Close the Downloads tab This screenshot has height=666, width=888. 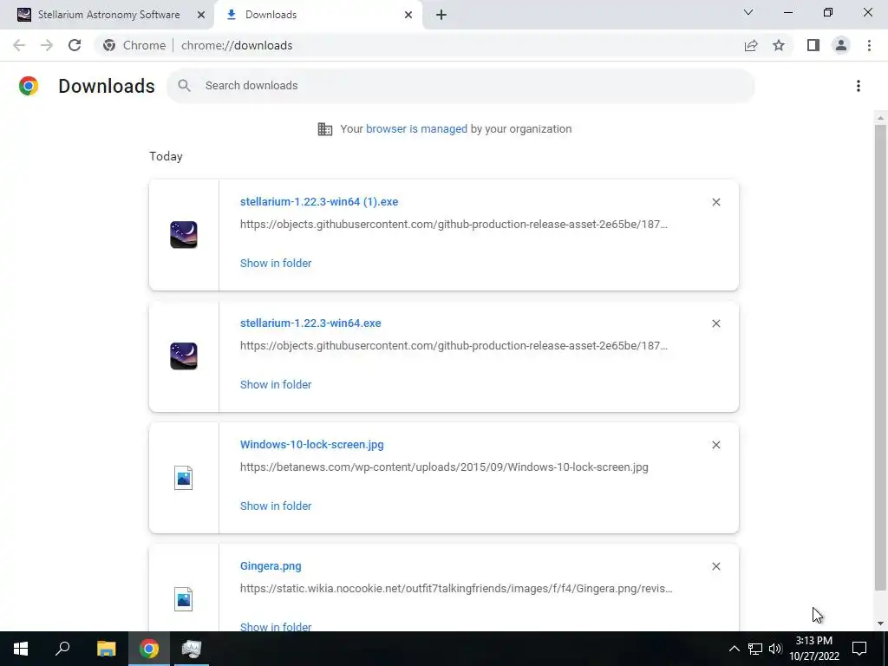(408, 15)
